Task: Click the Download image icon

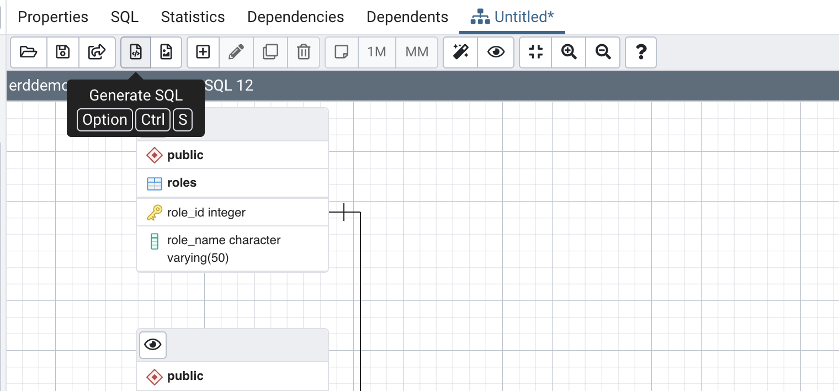Action: coord(166,52)
